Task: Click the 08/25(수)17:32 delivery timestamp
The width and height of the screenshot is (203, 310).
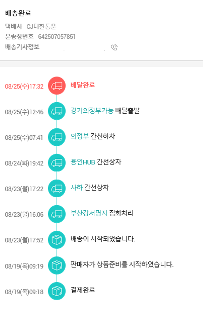Action: click(x=24, y=86)
